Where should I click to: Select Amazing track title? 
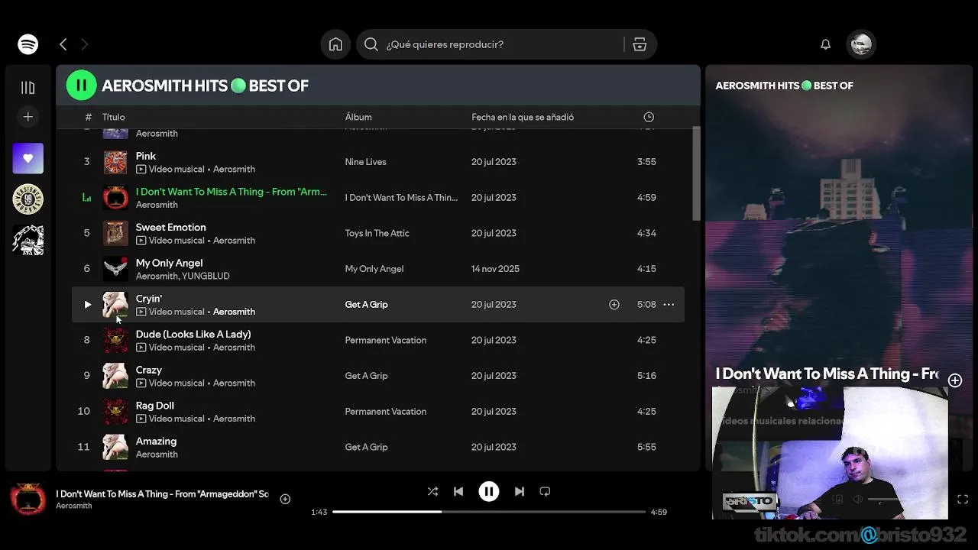point(156,441)
